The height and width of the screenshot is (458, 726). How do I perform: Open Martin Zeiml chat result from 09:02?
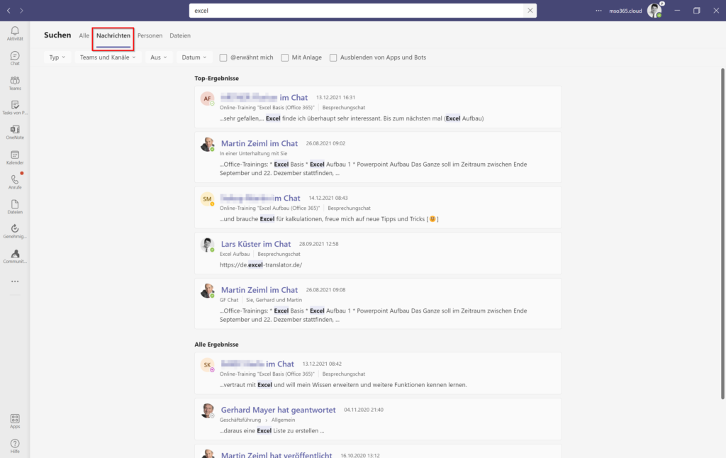378,157
